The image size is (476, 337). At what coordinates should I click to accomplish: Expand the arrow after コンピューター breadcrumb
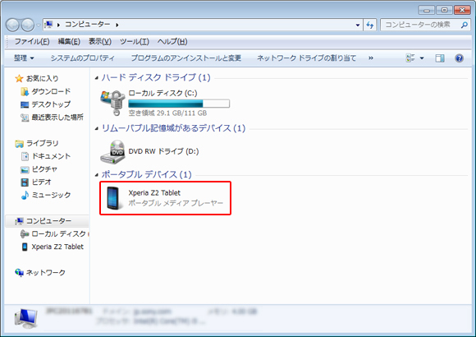click(117, 25)
